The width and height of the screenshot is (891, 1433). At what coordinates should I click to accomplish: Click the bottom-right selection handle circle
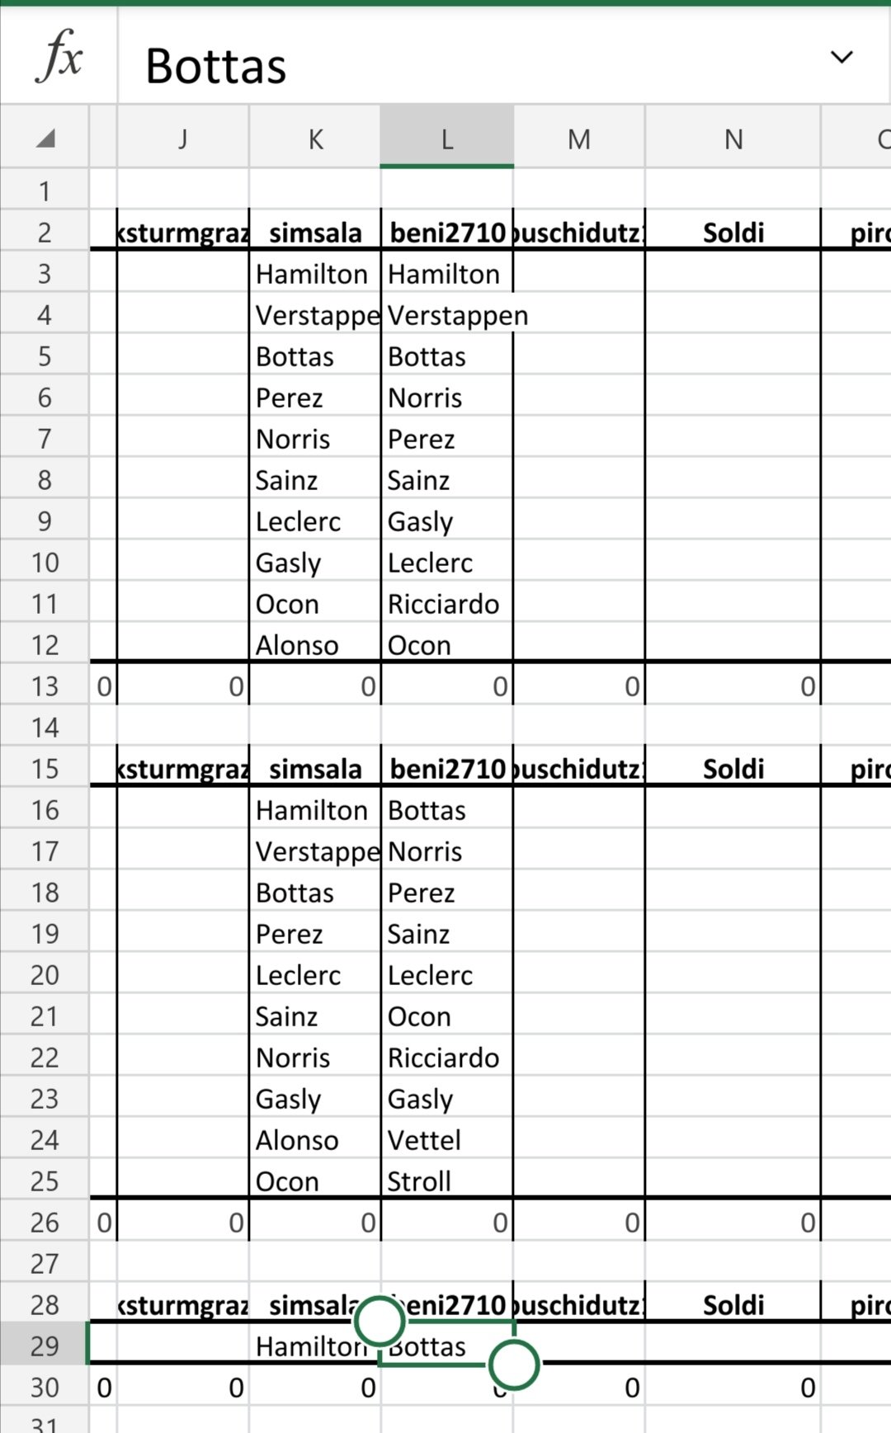coord(513,1365)
